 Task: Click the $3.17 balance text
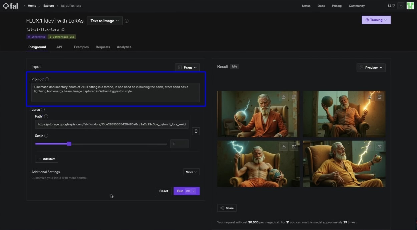coord(391,6)
